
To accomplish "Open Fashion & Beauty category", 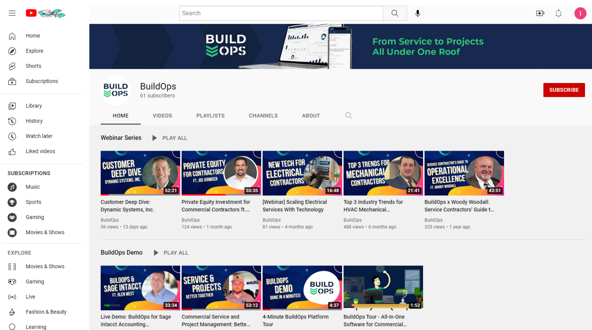I will [x=42, y=312].
